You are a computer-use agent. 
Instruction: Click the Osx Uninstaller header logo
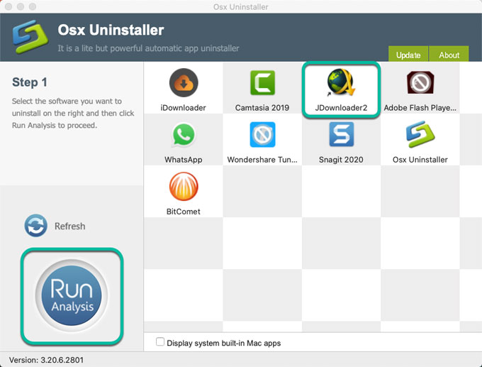pyautogui.click(x=30, y=37)
